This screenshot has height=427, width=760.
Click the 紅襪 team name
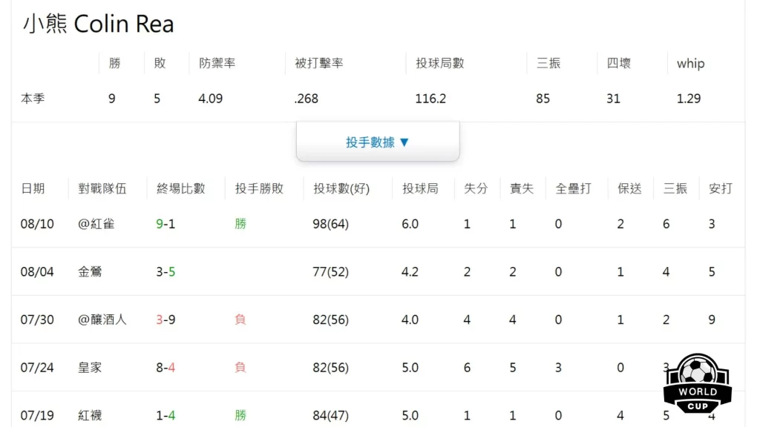pyautogui.click(x=90, y=415)
